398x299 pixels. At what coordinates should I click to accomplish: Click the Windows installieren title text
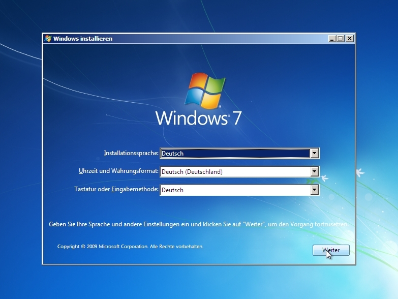pyautogui.click(x=83, y=39)
